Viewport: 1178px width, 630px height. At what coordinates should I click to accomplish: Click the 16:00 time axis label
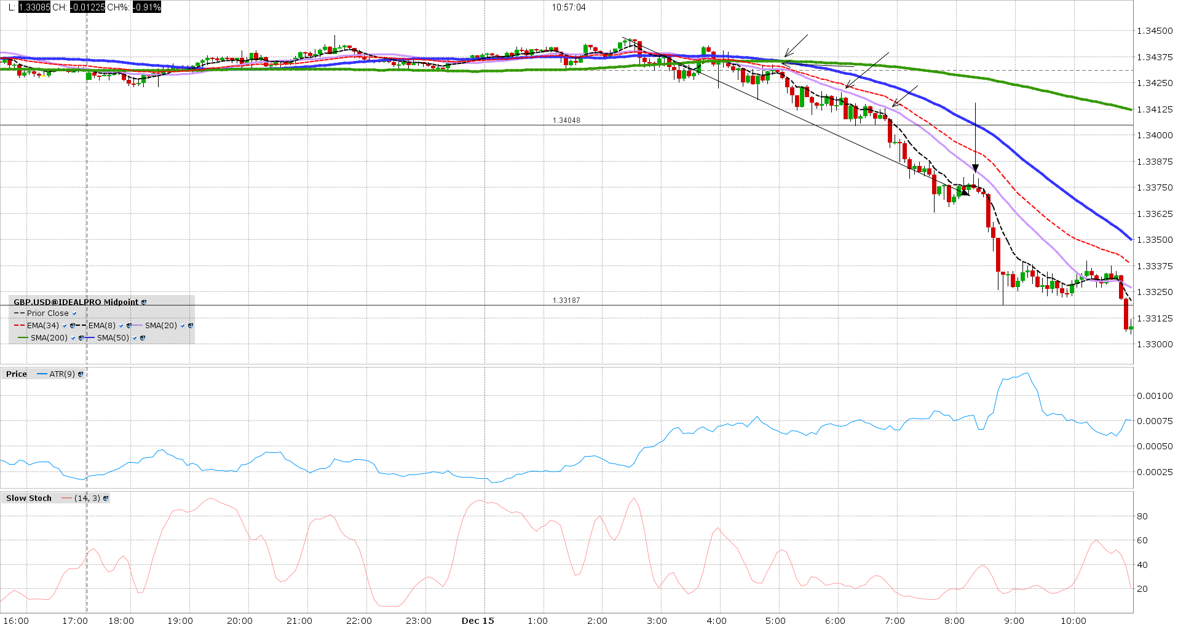pos(15,621)
